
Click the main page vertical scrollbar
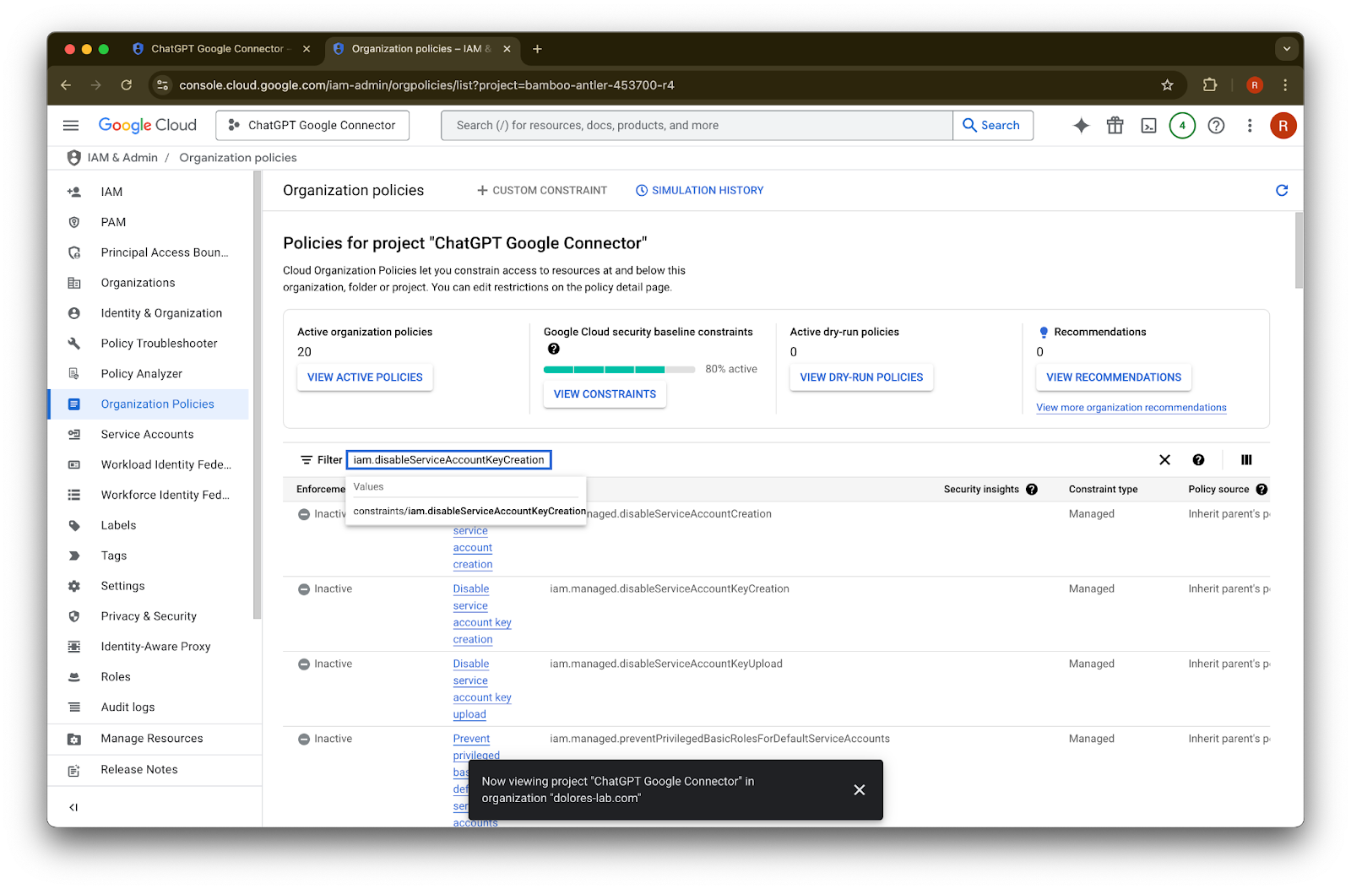point(1299,251)
